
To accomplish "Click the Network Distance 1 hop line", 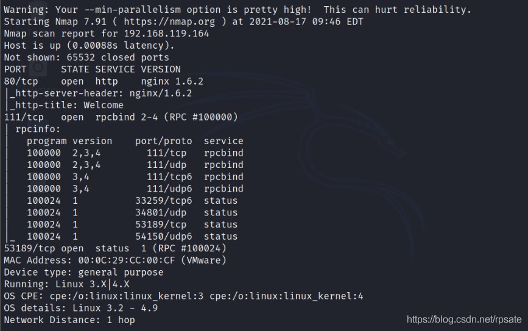I will click(69, 320).
